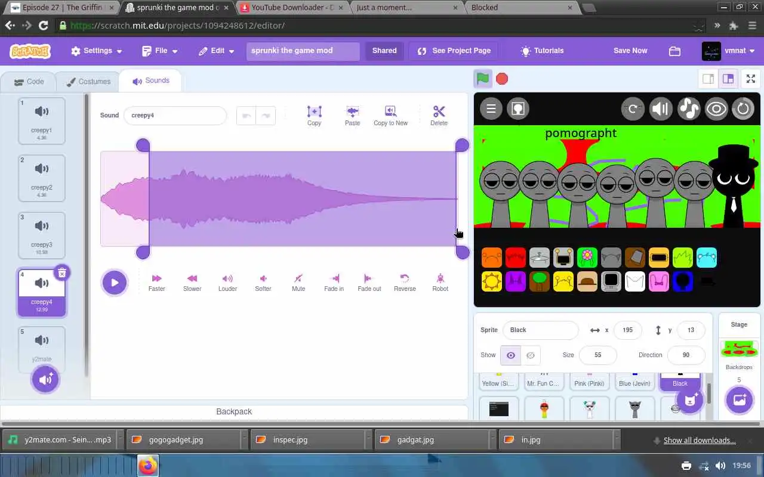Click the Shared button
764x477 pixels.
384,51
